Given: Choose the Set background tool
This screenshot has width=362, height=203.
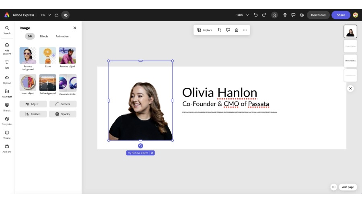Looking at the screenshot, I should point(47,84).
